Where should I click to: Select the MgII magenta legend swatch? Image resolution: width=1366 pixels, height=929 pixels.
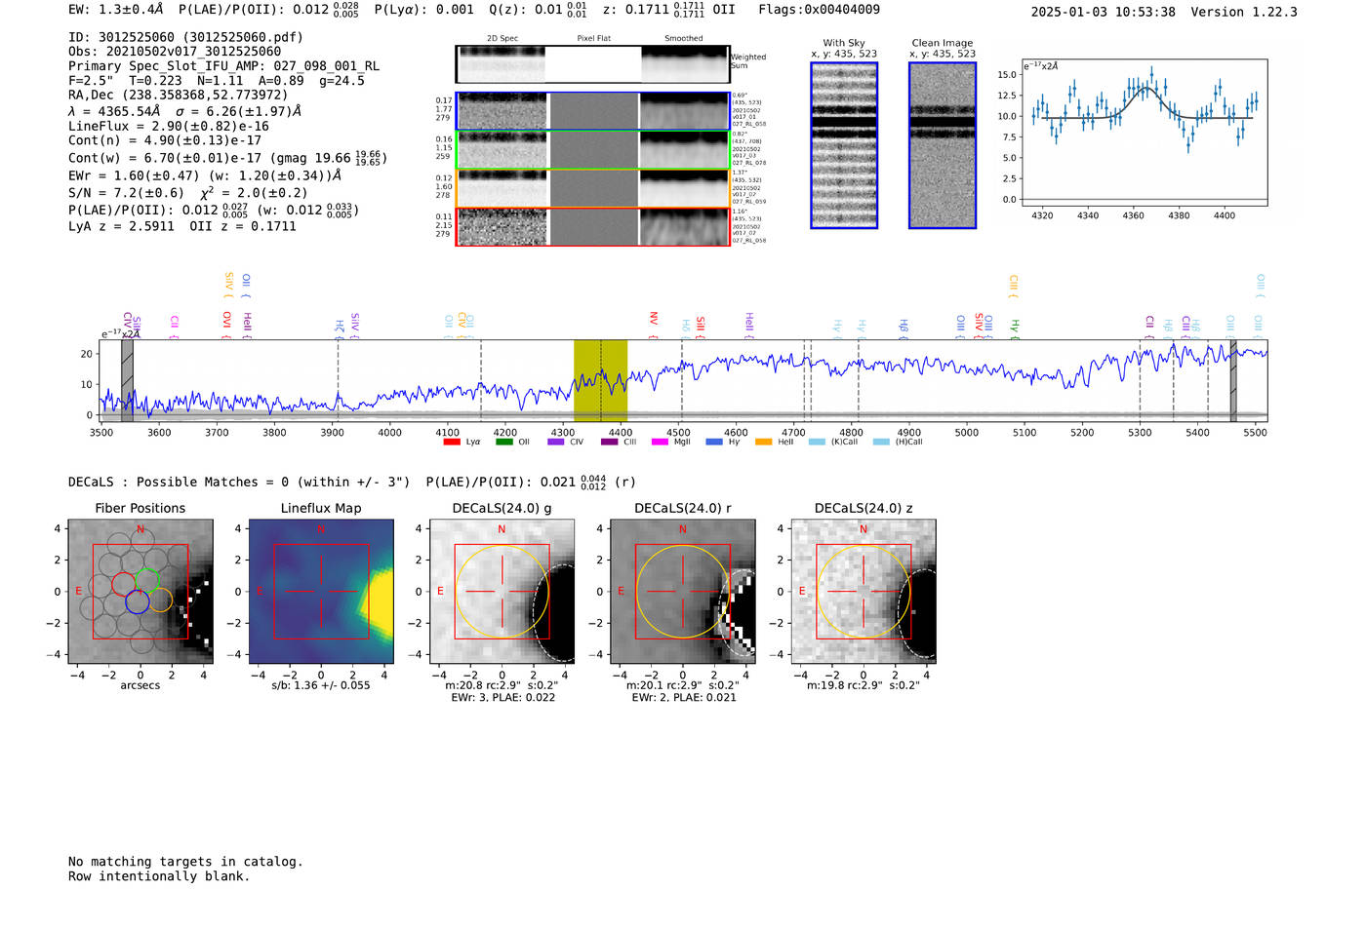click(660, 443)
